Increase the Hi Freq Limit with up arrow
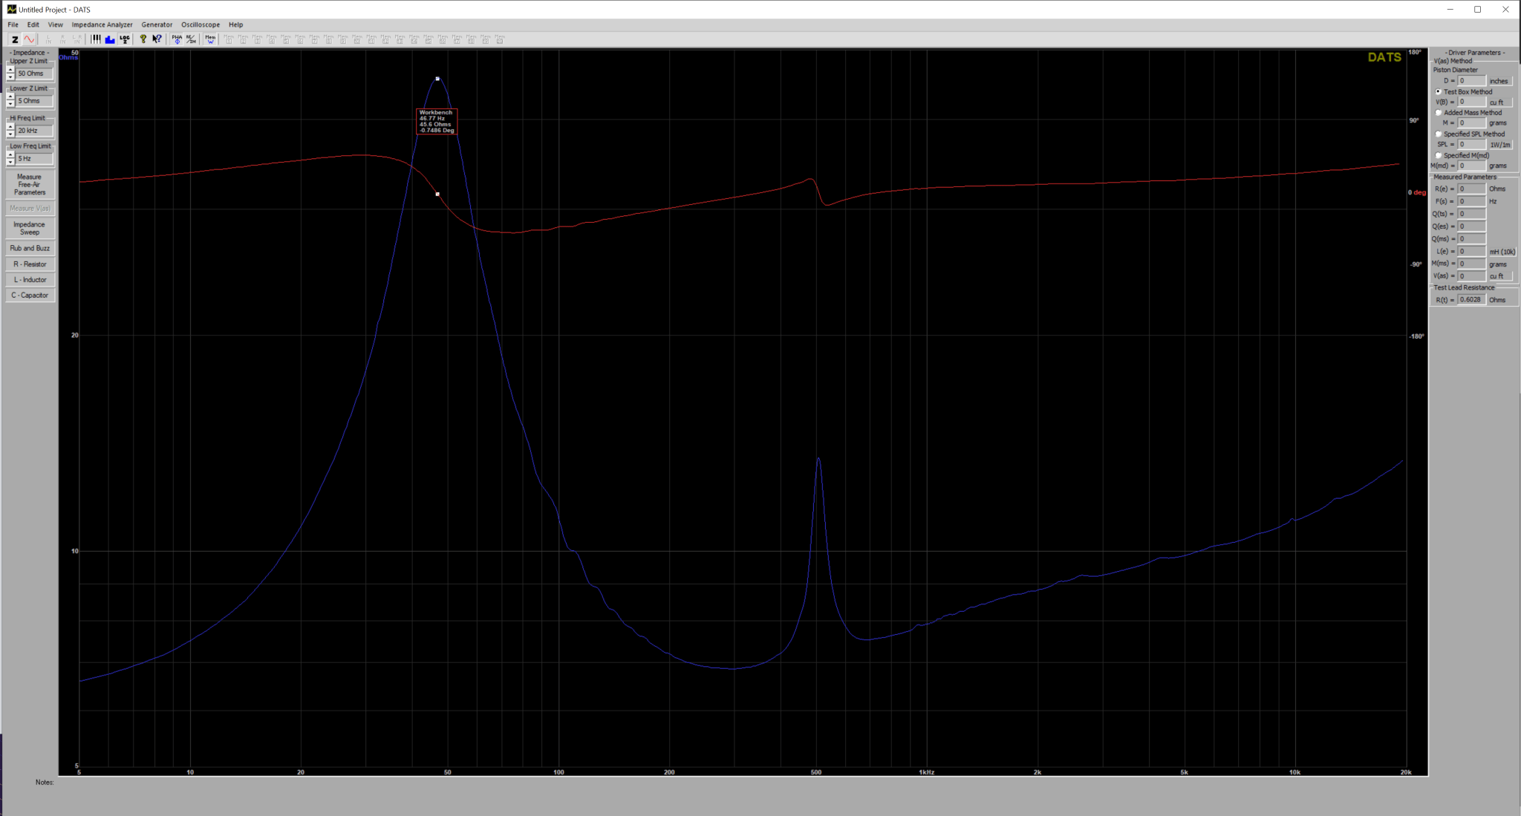 click(x=10, y=127)
